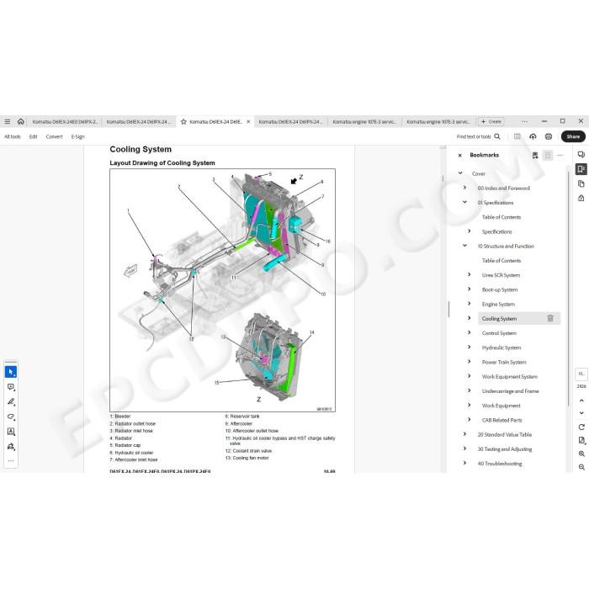
Task: Open the Edit menu
Action: (33, 136)
